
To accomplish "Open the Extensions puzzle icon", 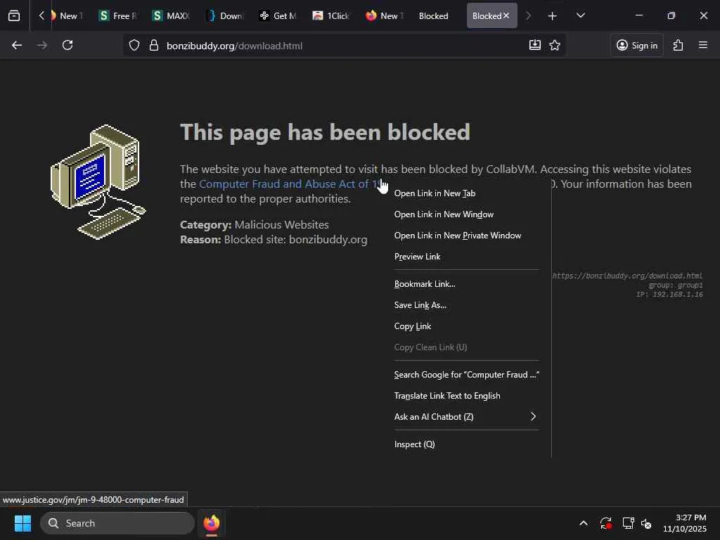I will click(679, 45).
